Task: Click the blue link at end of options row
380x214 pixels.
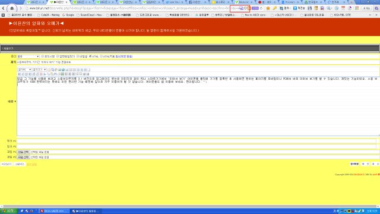Action: point(124,56)
